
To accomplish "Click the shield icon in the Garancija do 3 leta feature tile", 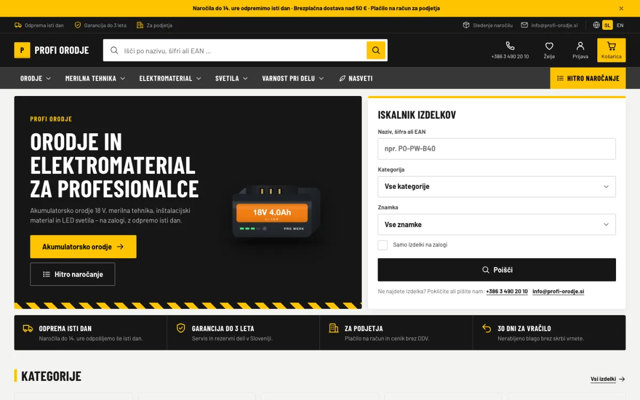I will [x=181, y=328].
